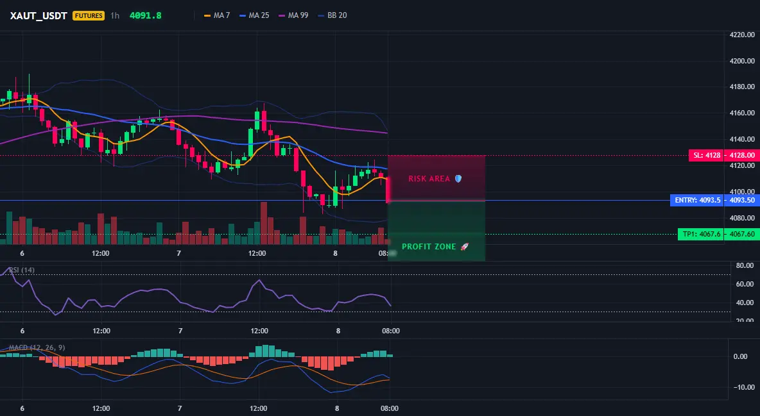This screenshot has height=416, width=760.
Task: Click the 0.00 MACD axis value
Action: [x=740, y=356]
